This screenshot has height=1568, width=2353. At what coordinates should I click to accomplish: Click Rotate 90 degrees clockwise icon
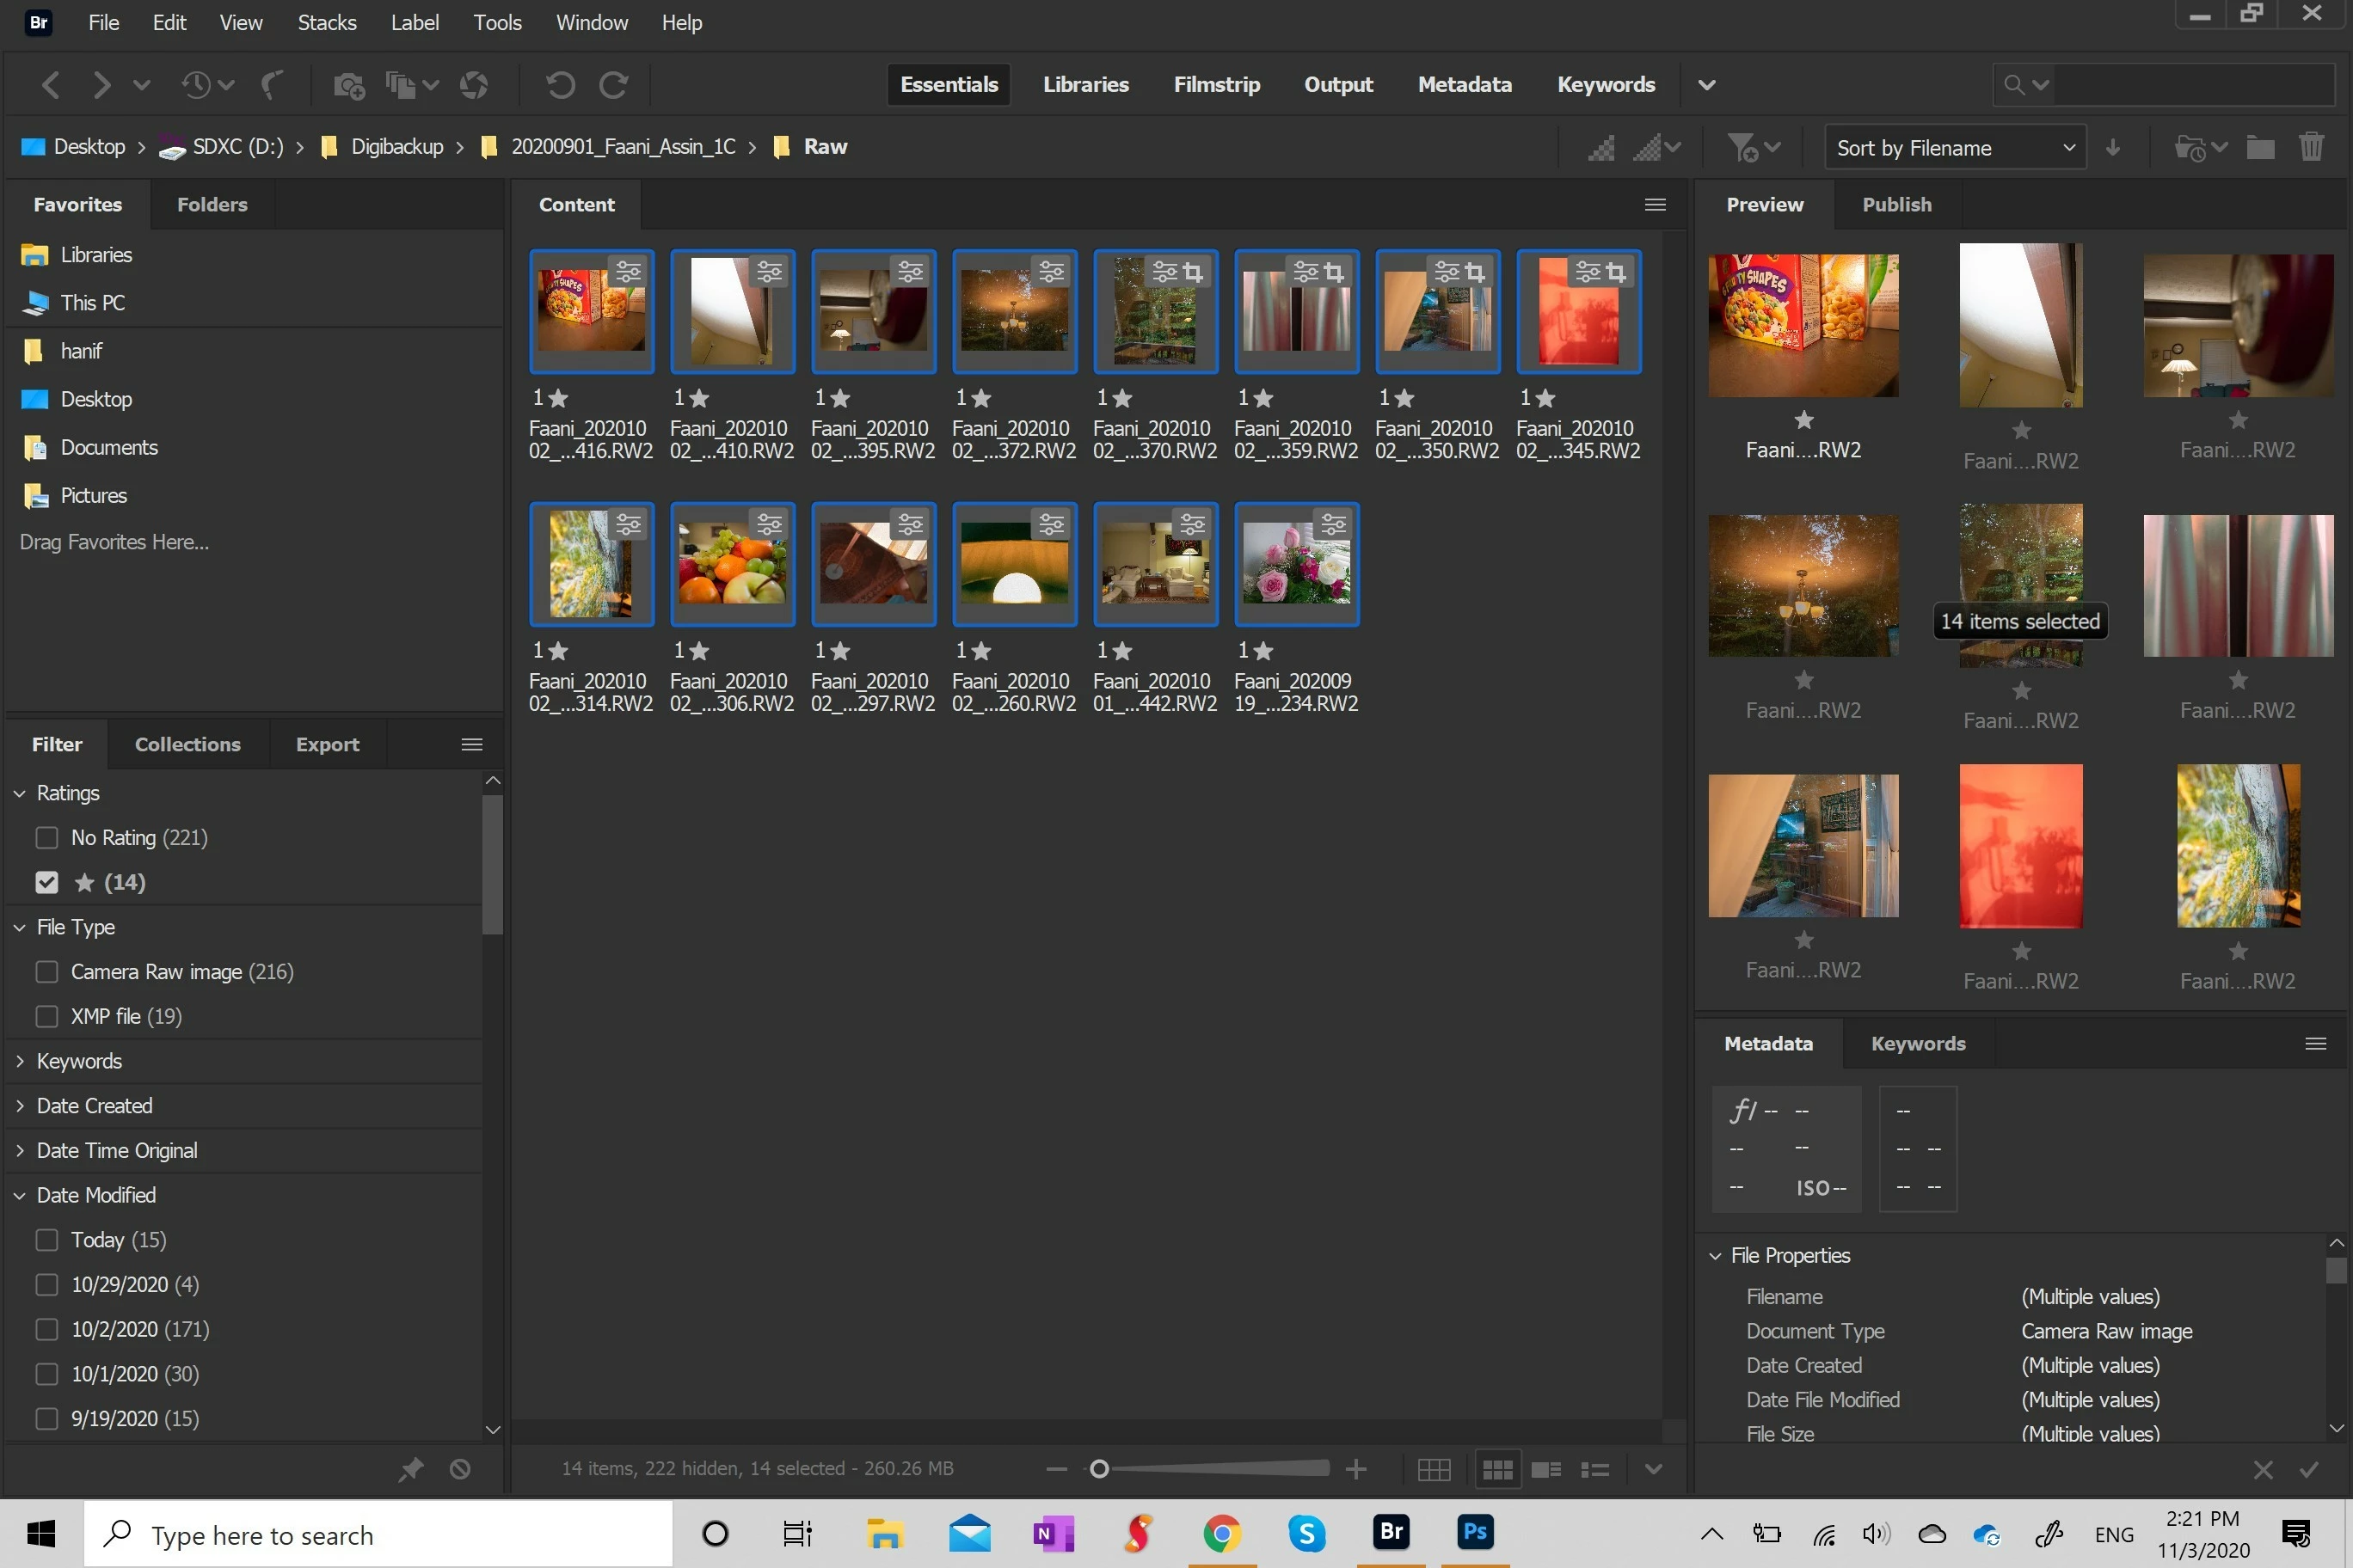613,85
